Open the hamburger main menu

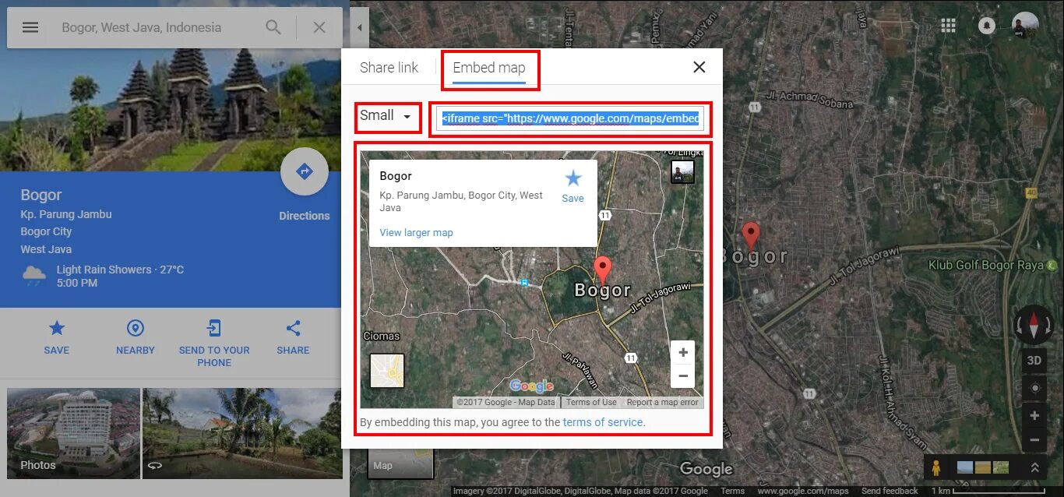pyautogui.click(x=30, y=27)
